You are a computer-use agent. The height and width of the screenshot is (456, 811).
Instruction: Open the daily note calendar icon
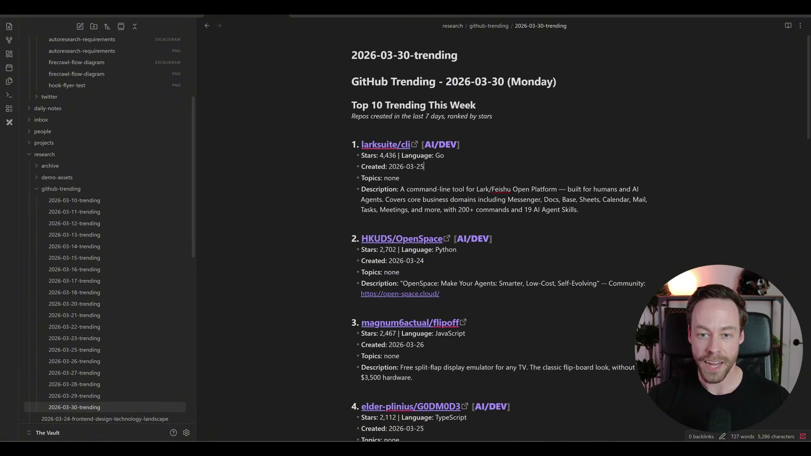point(9,68)
